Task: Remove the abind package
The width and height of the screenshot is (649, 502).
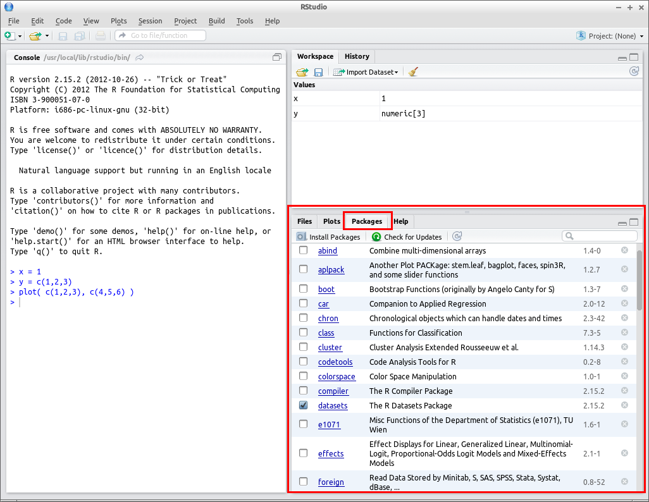Action: (624, 250)
